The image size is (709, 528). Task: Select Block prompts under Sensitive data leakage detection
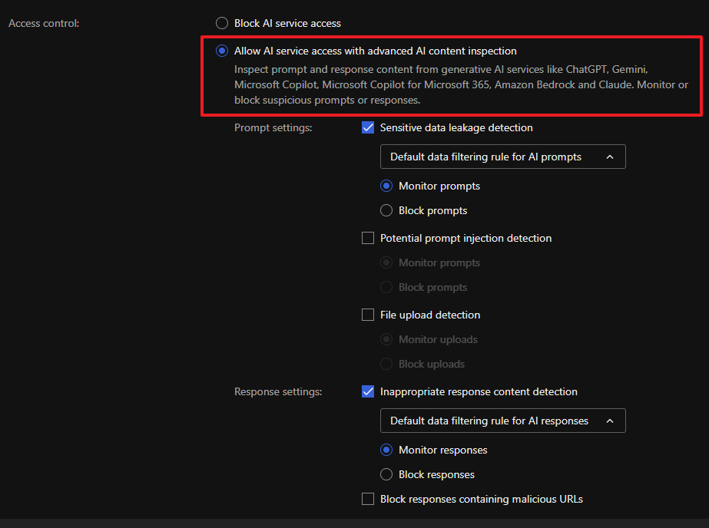pos(386,210)
